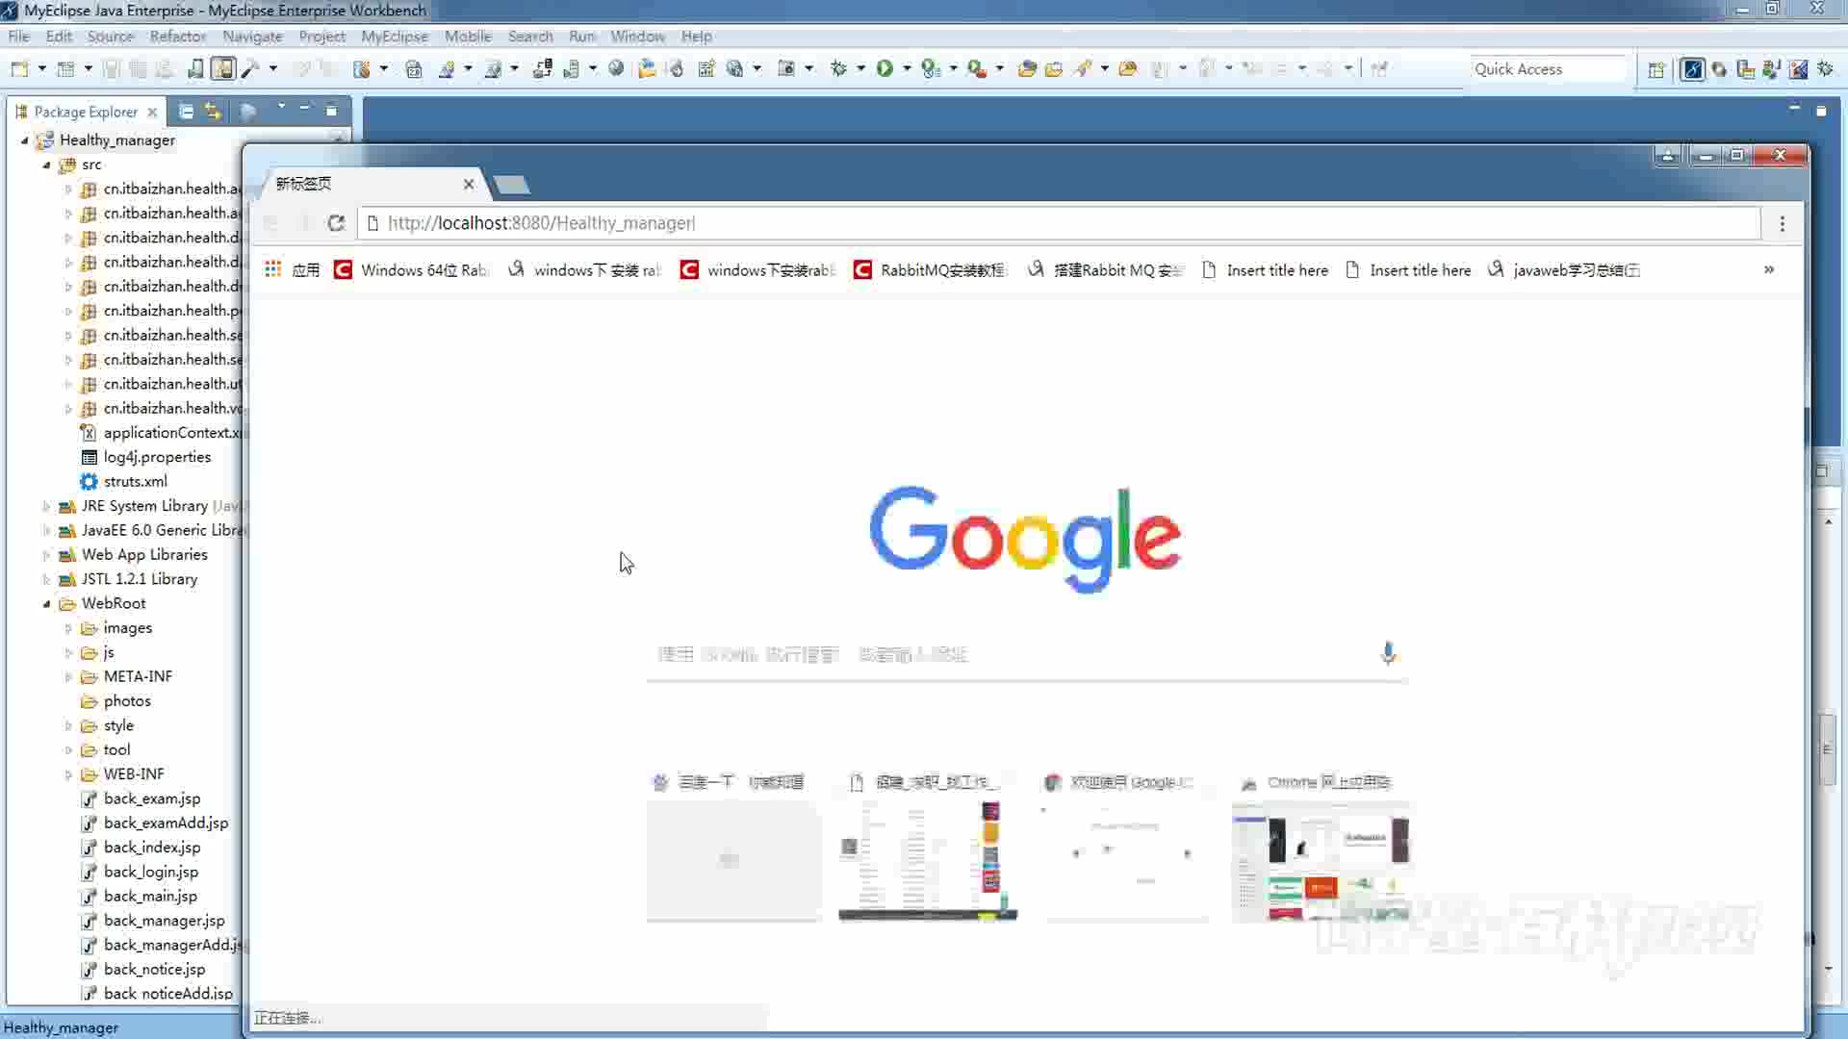Click the Package Explorer tab
Viewport: 1848px width, 1039px height.
click(83, 112)
